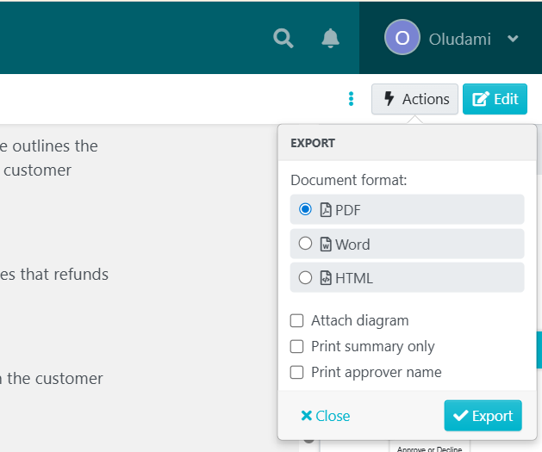Tick Print approver name checkbox
Screen dimensions: 542x452
click(297, 372)
